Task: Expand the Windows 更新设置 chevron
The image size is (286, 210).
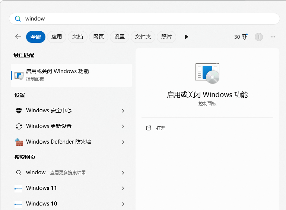Action: pyautogui.click(x=123, y=126)
